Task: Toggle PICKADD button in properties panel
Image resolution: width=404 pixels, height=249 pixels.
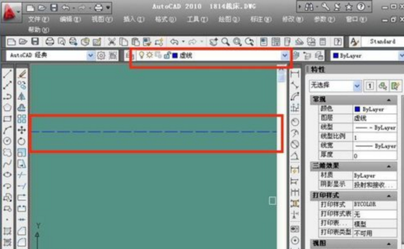Action: (369, 86)
